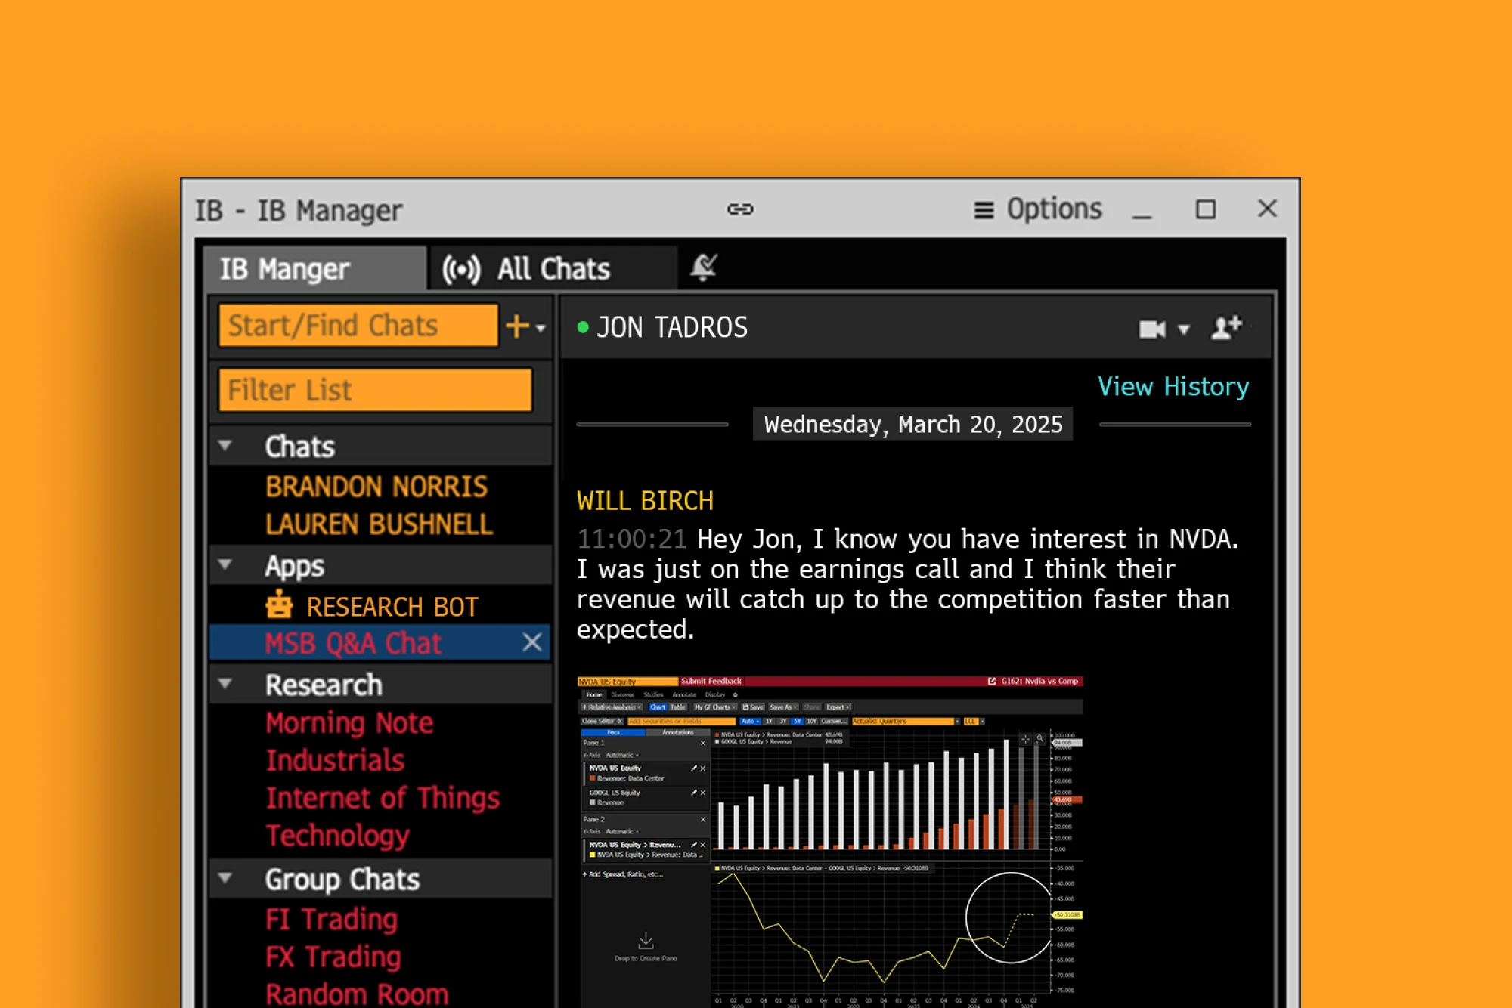Open the video call dropdown arrow
This screenshot has height=1008, width=1512.
point(1184,329)
